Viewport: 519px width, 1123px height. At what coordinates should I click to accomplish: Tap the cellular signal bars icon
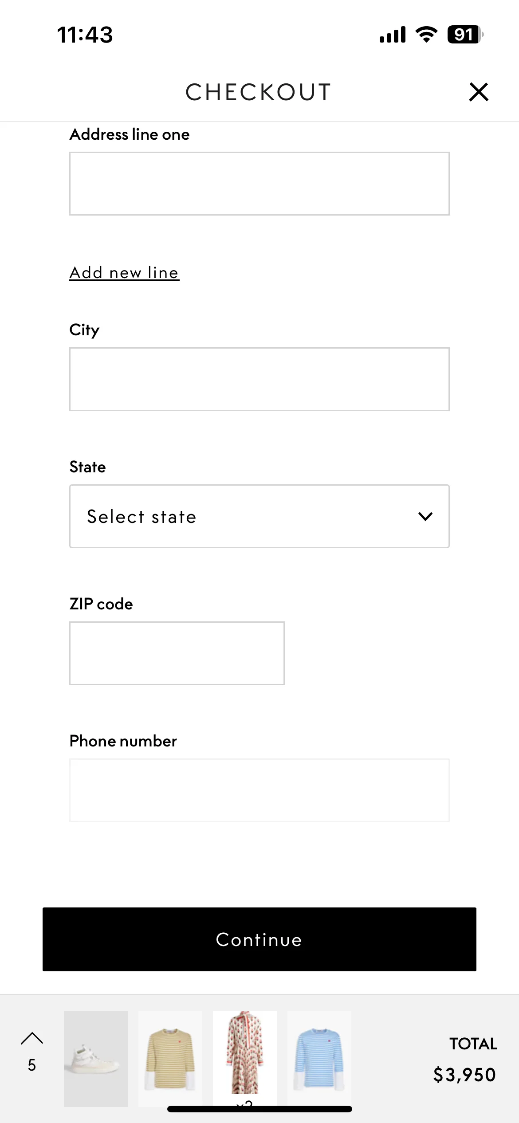[x=393, y=35]
